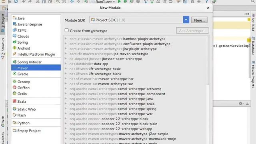Viewport: 256px width, 144px height.
Task: Select camel-archetype-scala row
Action: tap(135, 104)
